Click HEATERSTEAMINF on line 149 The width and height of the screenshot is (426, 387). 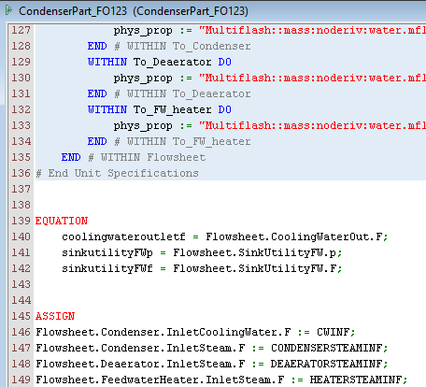(x=356, y=380)
